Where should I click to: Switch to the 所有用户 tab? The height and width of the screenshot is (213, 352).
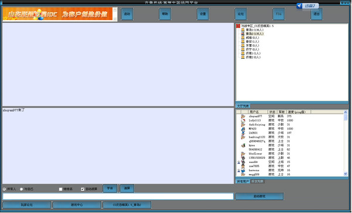click(243, 181)
